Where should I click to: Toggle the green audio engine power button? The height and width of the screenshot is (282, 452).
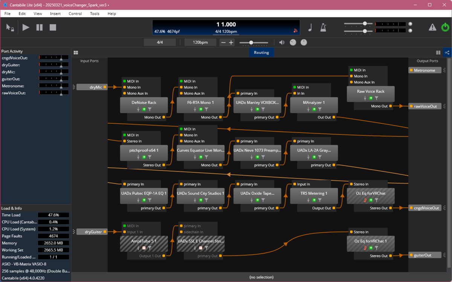445,27
